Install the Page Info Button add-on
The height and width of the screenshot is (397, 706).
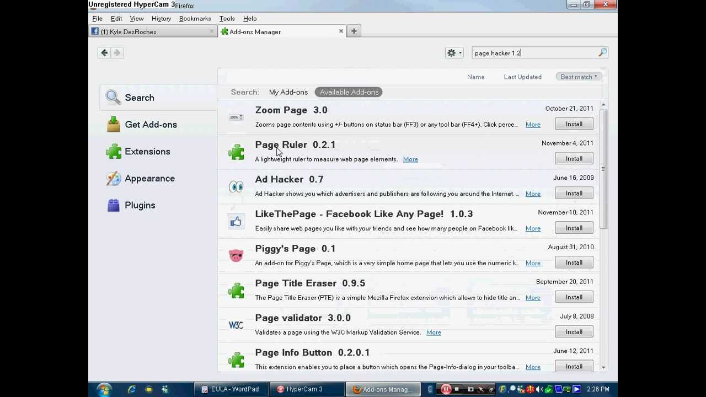pyautogui.click(x=574, y=367)
